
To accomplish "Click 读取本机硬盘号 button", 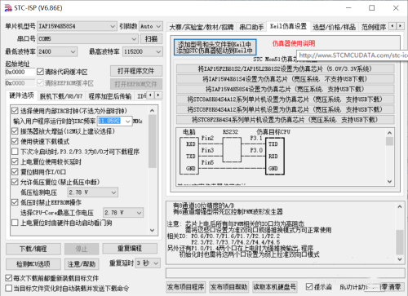I will pyautogui.click(x=274, y=287).
